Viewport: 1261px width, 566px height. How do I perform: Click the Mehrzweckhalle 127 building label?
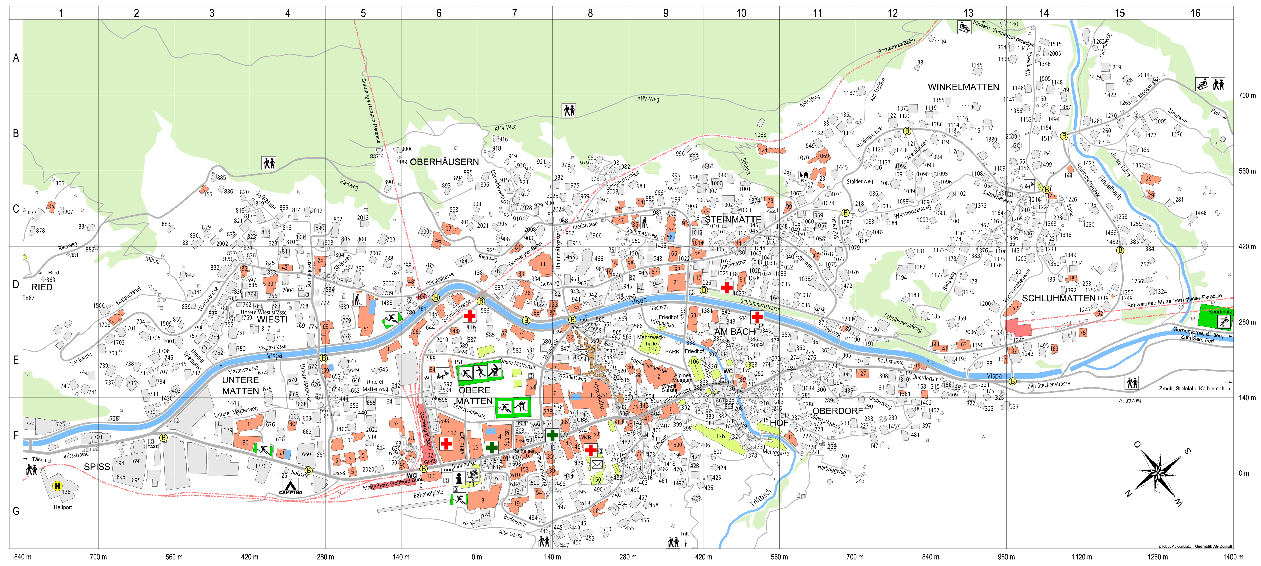651,343
